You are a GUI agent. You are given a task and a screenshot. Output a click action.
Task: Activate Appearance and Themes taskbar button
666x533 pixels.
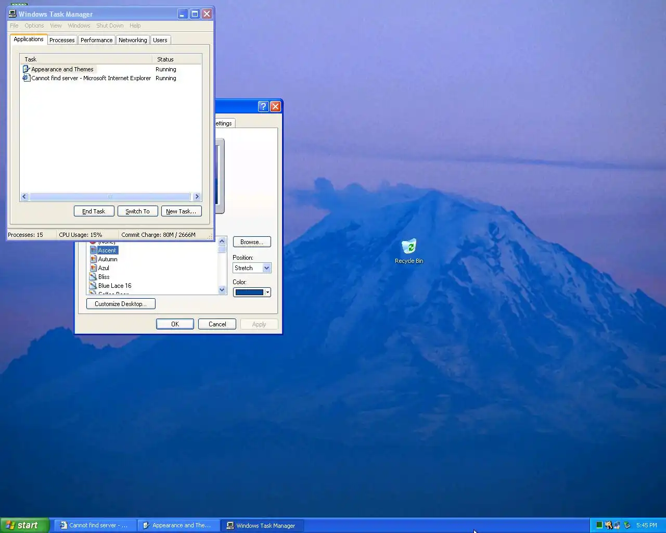click(x=178, y=525)
